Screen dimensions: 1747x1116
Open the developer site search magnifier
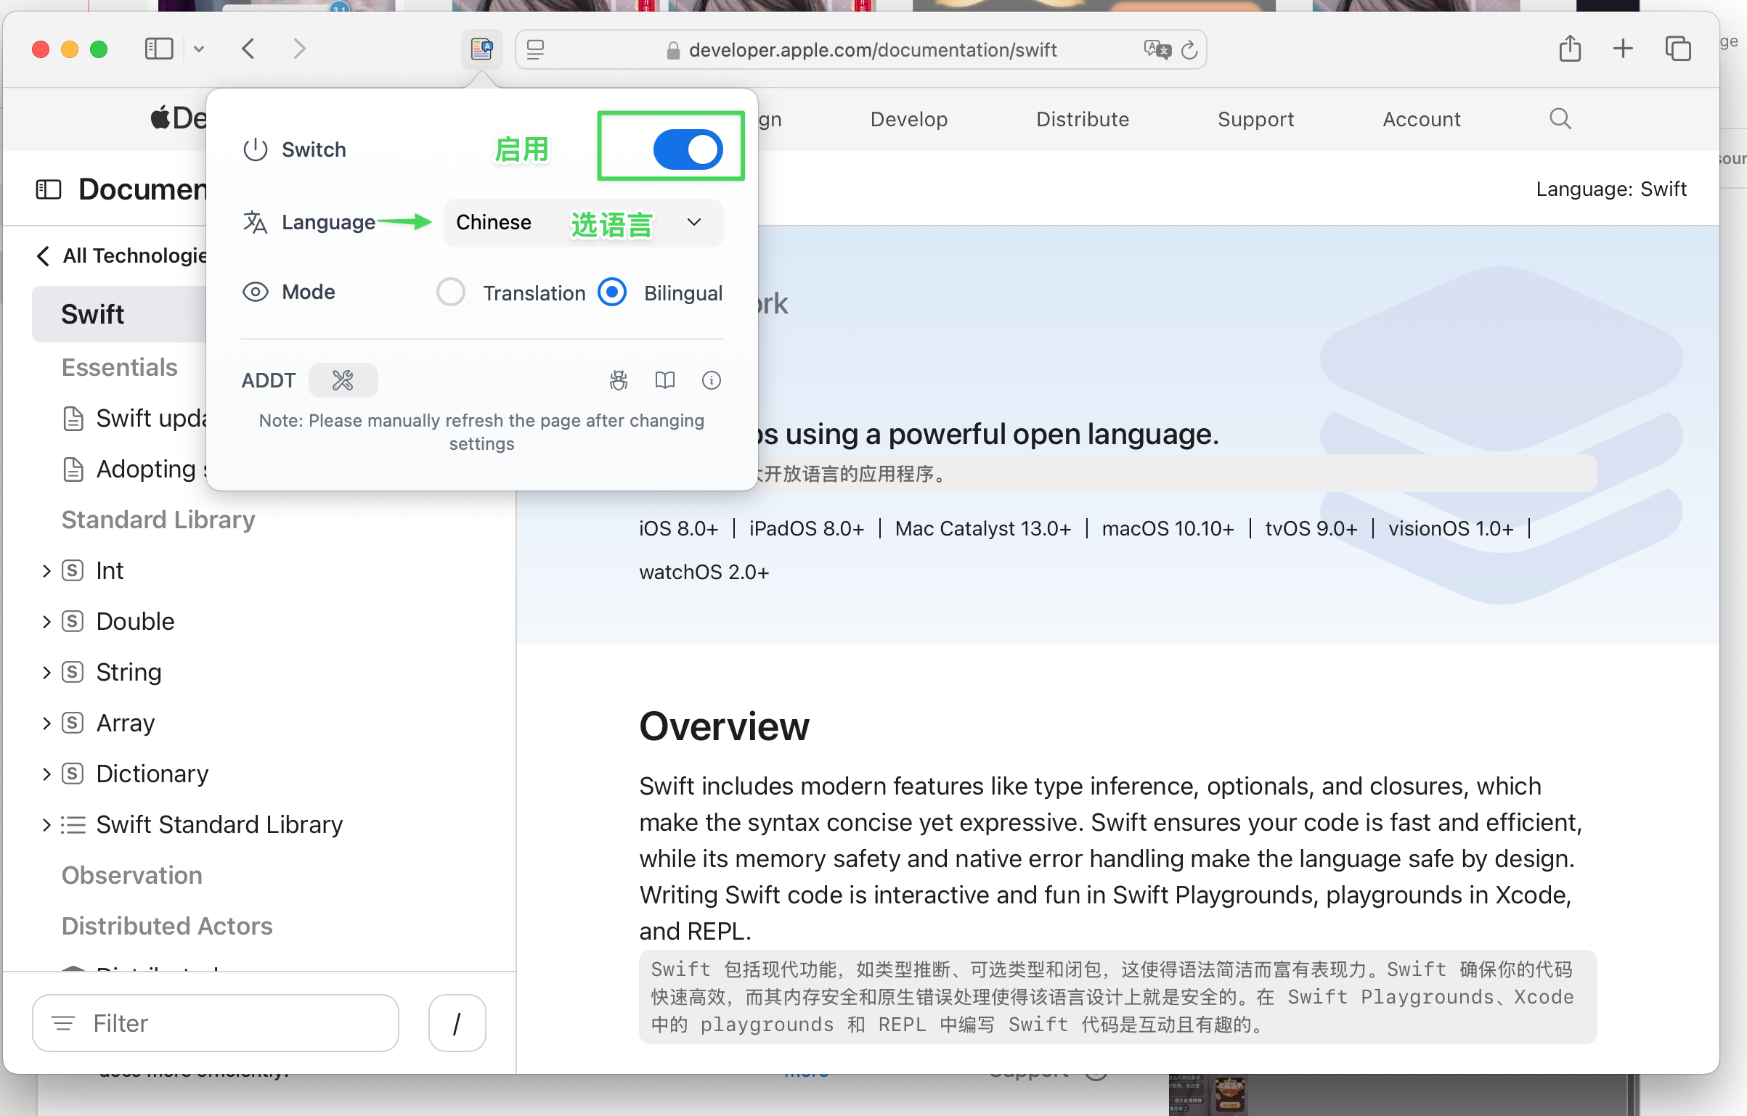click(1560, 119)
